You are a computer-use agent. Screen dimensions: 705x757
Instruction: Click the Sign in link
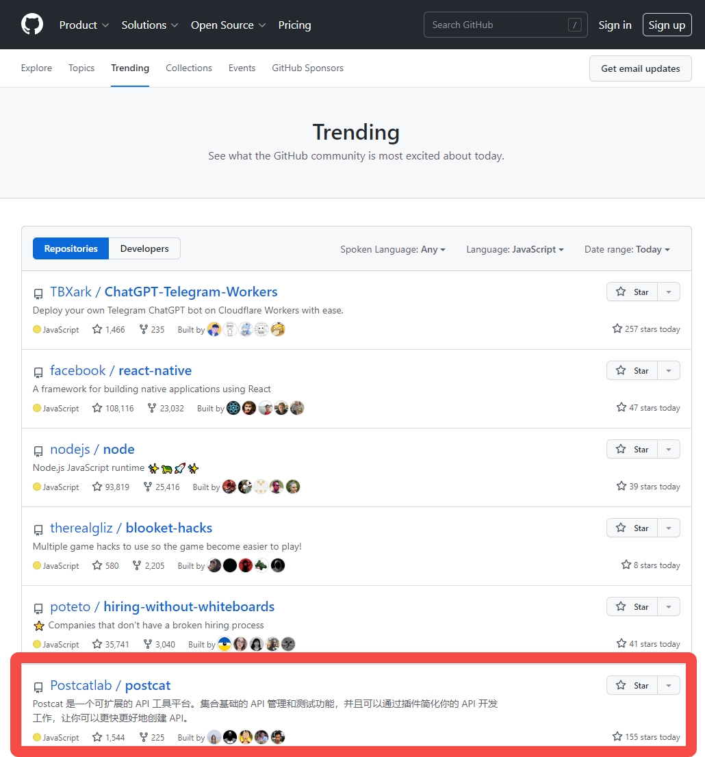point(615,25)
